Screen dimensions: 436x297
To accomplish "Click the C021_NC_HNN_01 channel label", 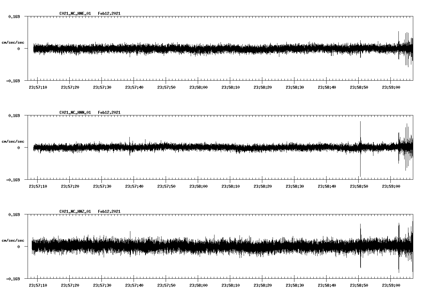I will (74, 112).
